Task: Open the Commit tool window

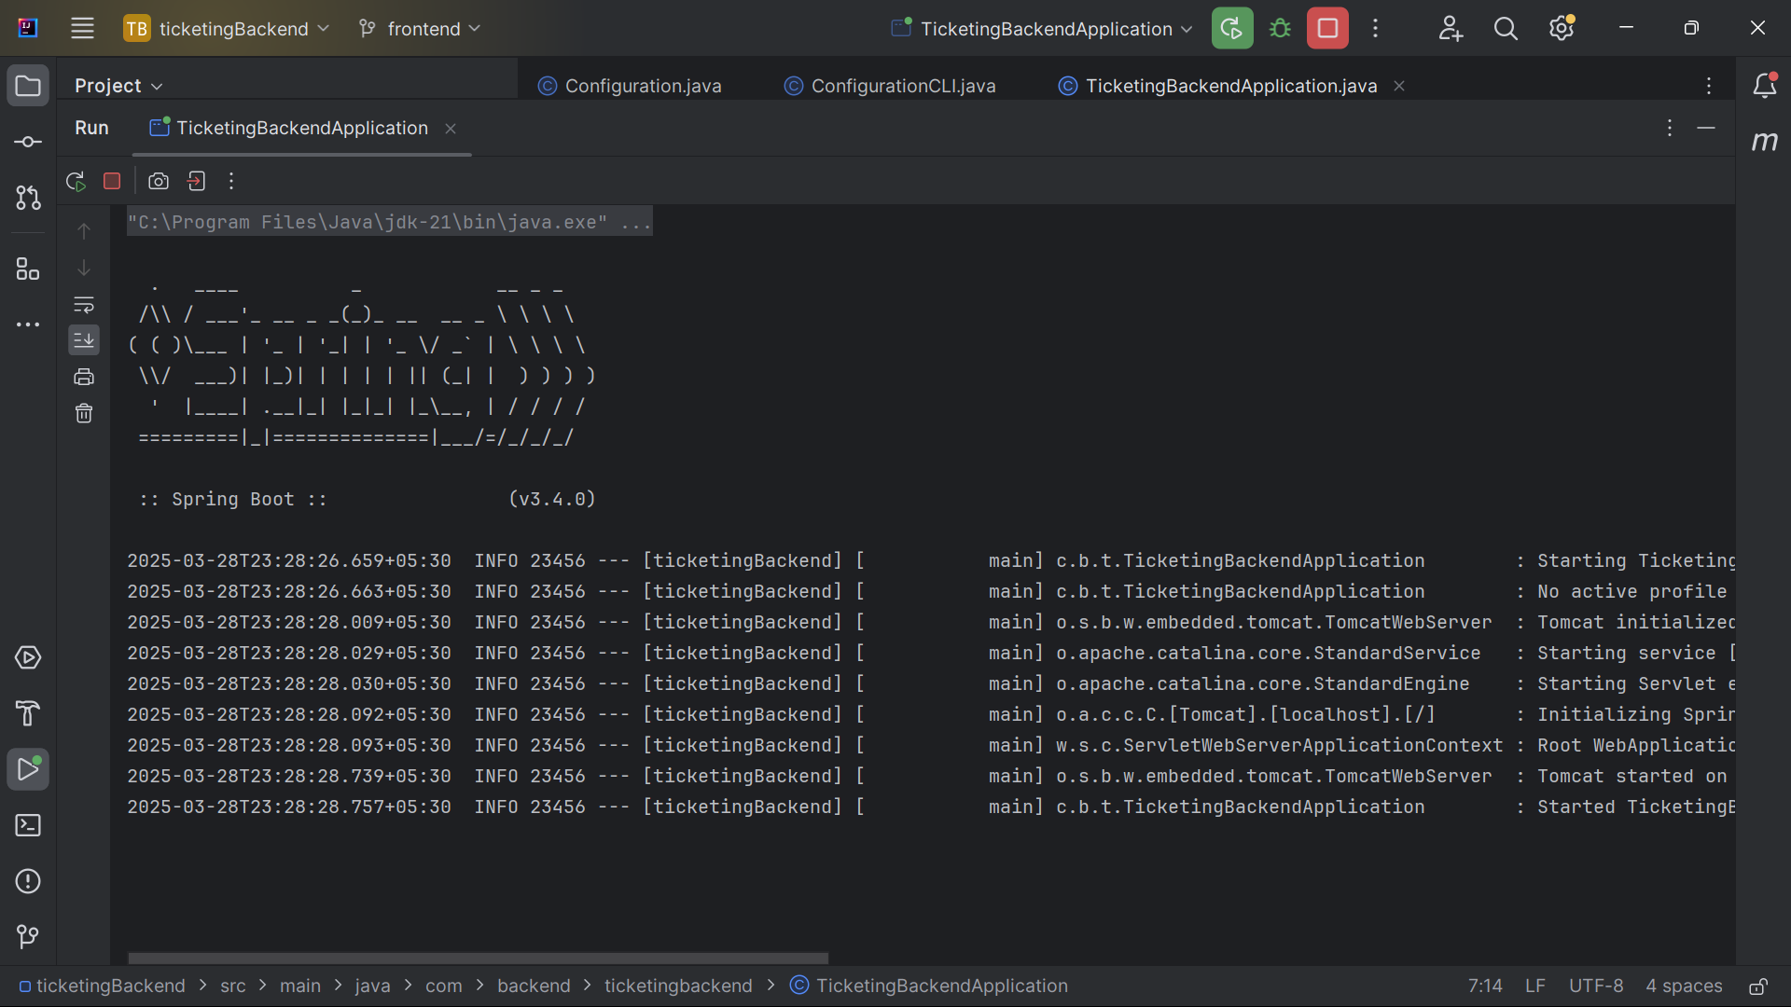Action: click(x=28, y=142)
